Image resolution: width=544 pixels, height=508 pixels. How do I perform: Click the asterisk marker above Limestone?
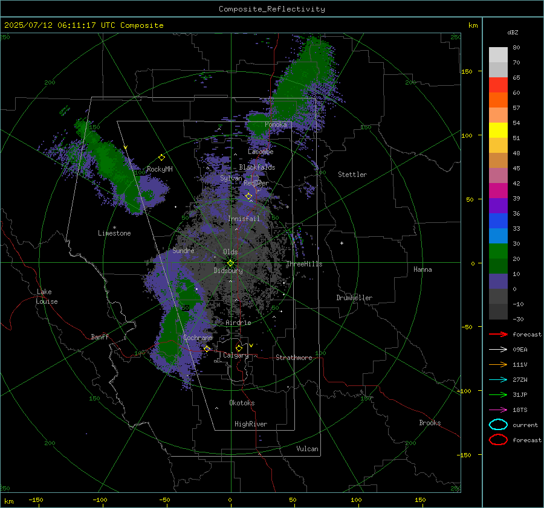[x=114, y=228]
